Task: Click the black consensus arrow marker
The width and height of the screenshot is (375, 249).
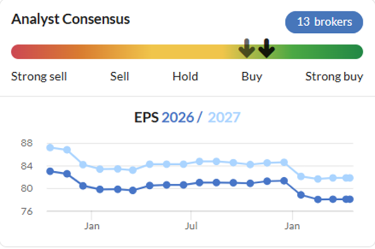Action: (x=266, y=49)
